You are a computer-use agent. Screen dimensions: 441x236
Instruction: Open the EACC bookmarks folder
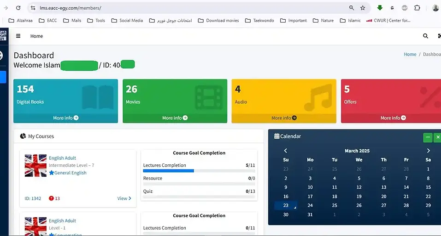click(x=48, y=21)
